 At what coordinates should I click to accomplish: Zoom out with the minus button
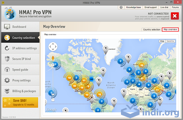tap(53, 100)
